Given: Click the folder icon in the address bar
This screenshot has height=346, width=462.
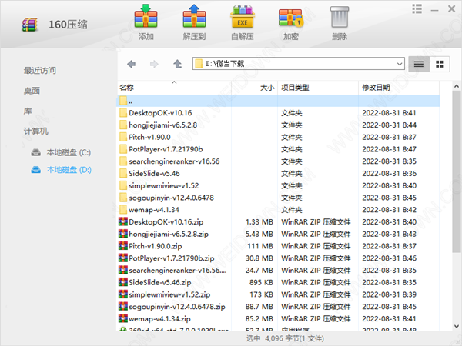Looking at the screenshot, I should pos(199,64).
